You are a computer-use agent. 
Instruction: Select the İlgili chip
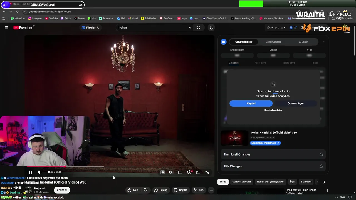pos(293,182)
